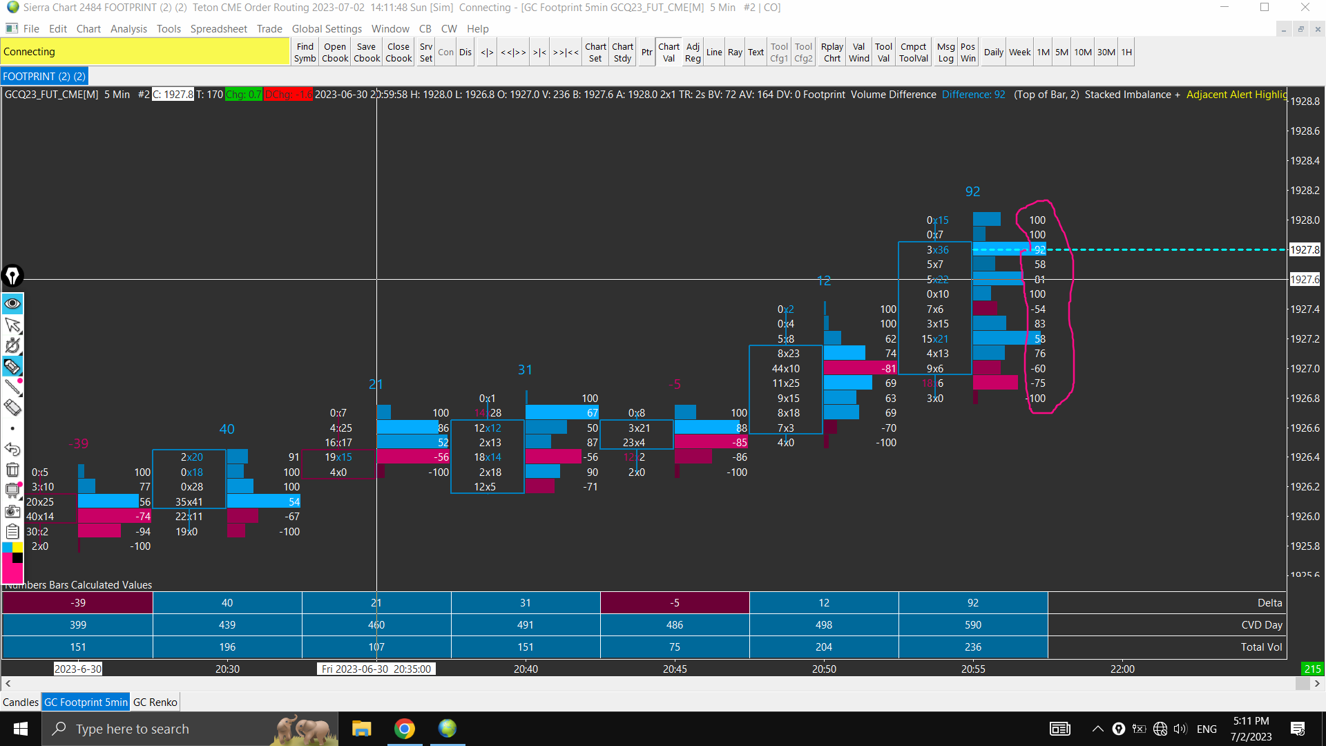The height and width of the screenshot is (746, 1326).
Task: Select the arrow pointer tool
Action: (12, 325)
